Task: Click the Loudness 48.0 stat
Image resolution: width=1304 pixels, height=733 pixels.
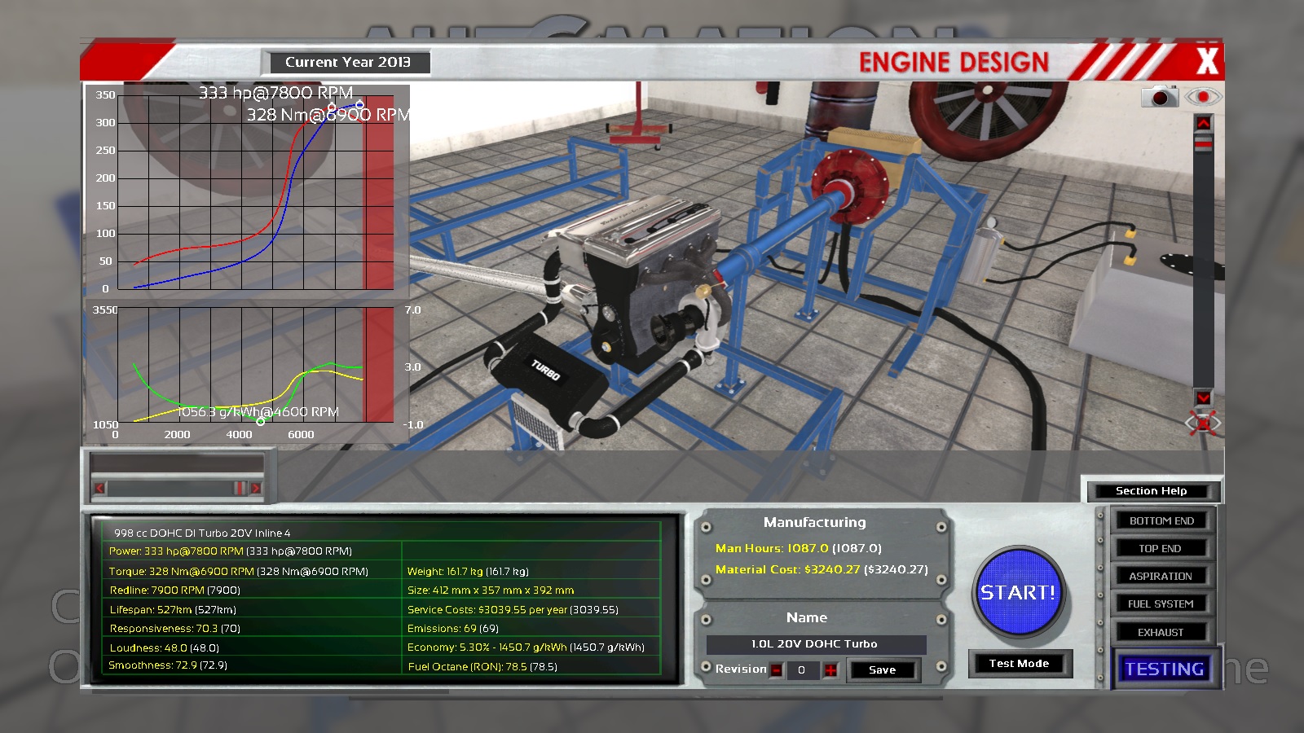Action: click(x=165, y=648)
